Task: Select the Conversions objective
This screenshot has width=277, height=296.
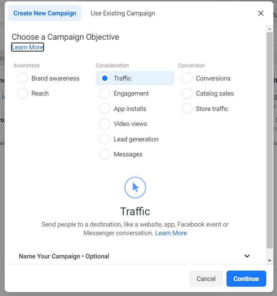Action: point(187,78)
